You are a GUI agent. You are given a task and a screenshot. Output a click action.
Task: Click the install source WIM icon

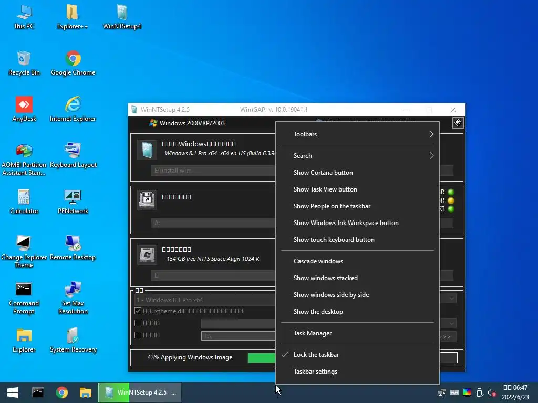[147, 150]
